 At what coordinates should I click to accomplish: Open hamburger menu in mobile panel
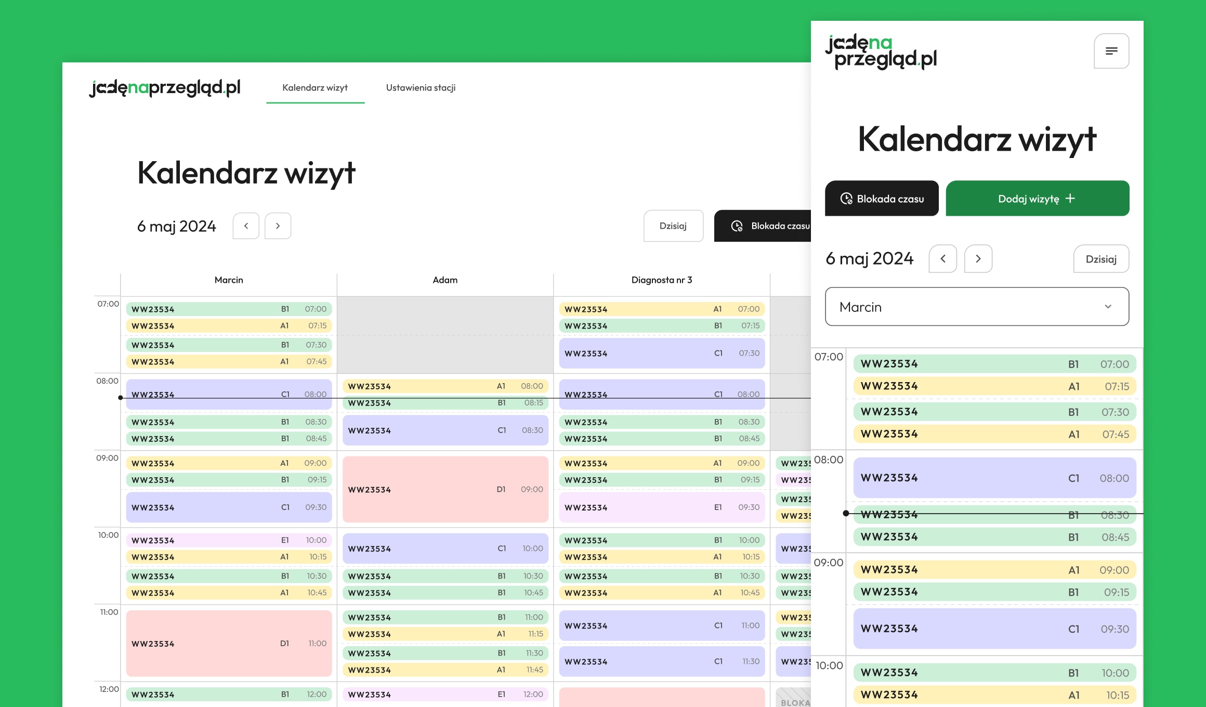pyautogui.click(x=1111, y=51)
